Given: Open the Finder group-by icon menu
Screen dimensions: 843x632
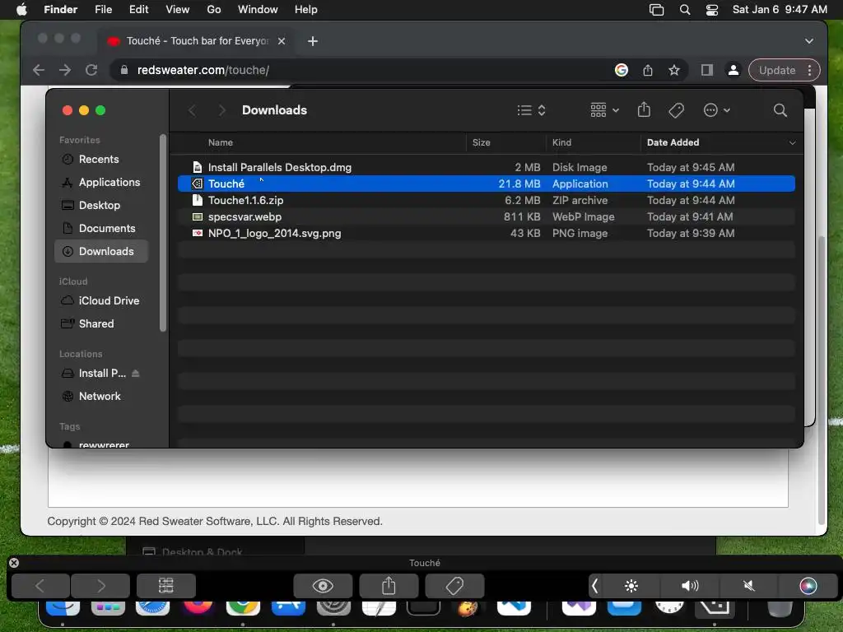Looking at the screenshot, I should pos(604,110).
